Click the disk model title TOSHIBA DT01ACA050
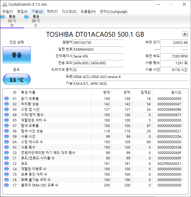This screenshot has width=191, height=197. coord(95,34)
